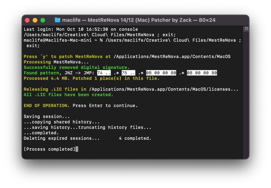
Task: Click the split pane icon at top right
Action: click(x=246, y=29)
